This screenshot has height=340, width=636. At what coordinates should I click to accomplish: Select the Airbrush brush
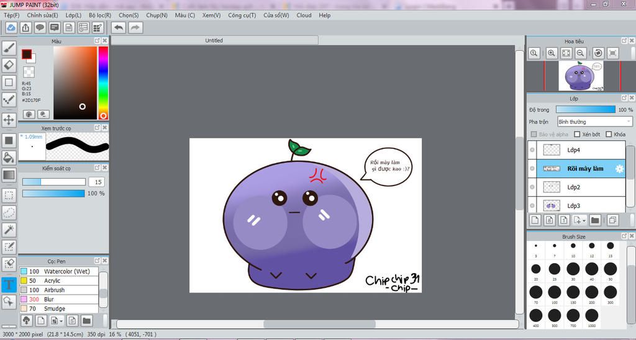[59, 290]
